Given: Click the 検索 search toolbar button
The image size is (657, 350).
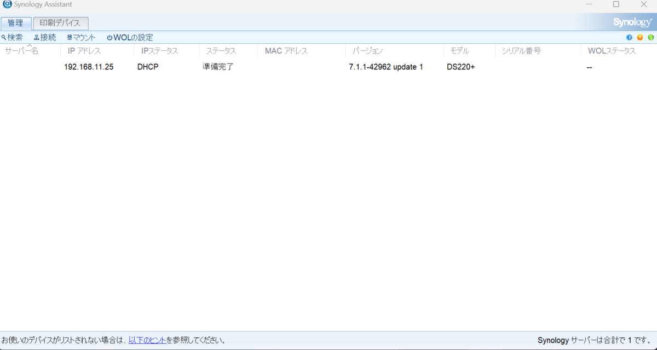Looking at the screenshot, I should [x=12, y=38].
